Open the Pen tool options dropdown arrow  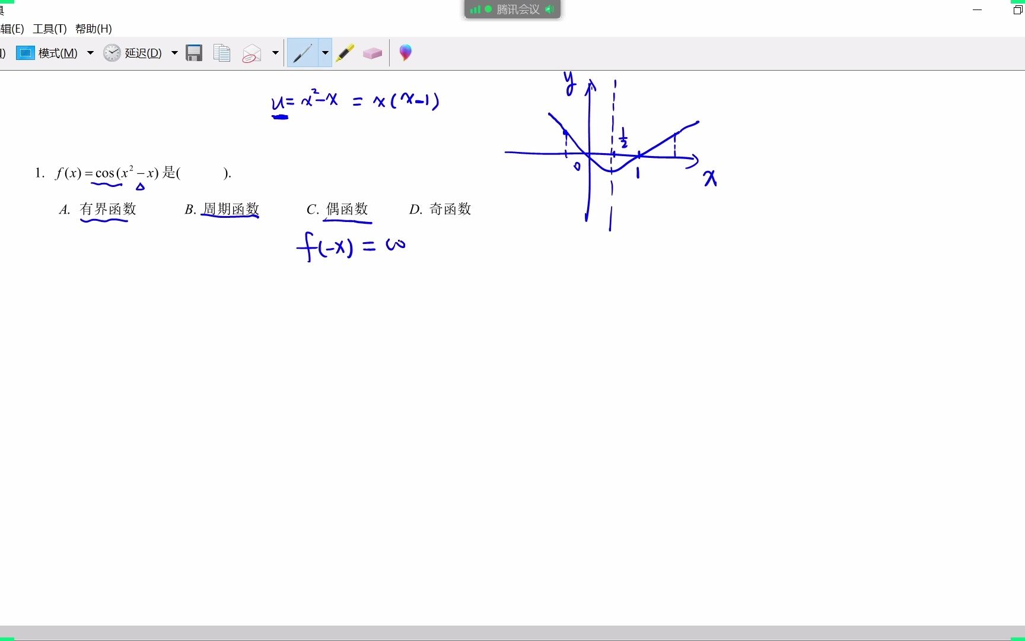point(325,53)
